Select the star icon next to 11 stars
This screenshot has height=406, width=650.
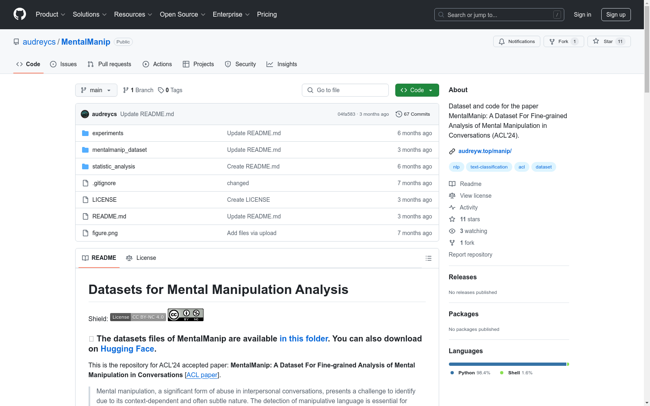[x=452, y=219]
